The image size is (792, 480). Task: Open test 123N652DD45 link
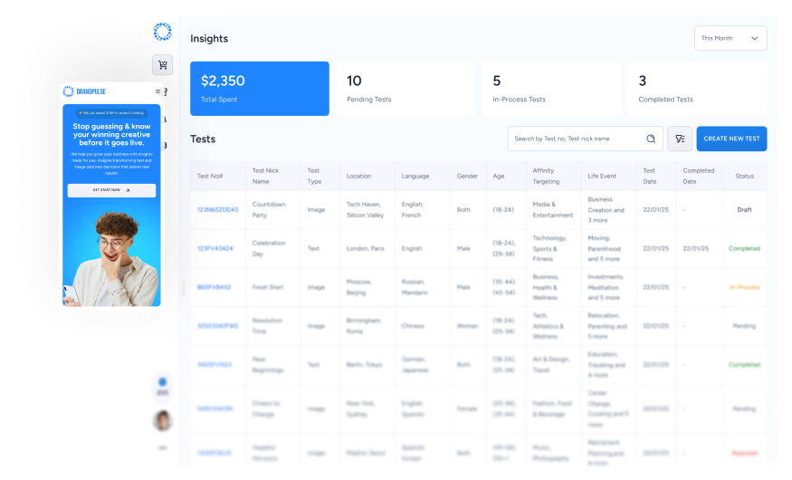click(218, 210)
